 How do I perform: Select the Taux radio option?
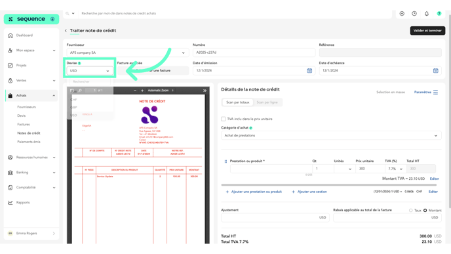[x=411, y=211]
